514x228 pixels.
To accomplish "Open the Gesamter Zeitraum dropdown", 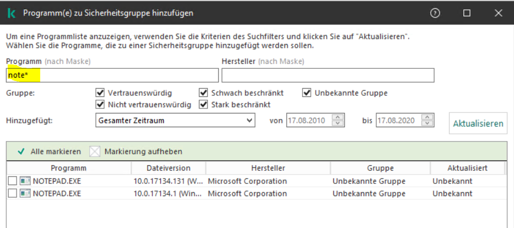I will point(175,120).
